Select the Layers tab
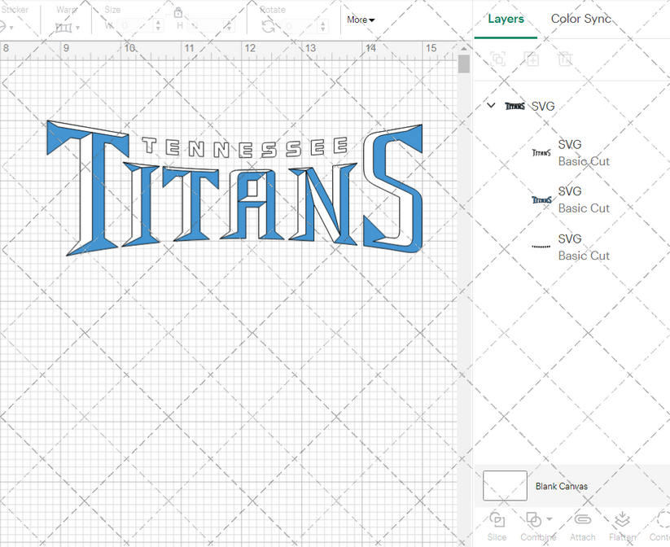670x547 pixels. pyautogui.click(x=506, y=19)
